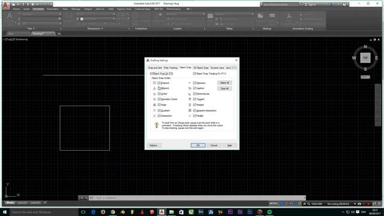Toggle the Midpoint snap checkbox

tap(159, 88)
